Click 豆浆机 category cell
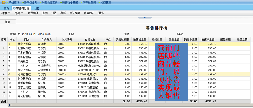 [46, 87]
